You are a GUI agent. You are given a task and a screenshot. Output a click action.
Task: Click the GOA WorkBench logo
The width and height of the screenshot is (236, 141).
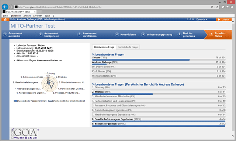pos(25,134)
